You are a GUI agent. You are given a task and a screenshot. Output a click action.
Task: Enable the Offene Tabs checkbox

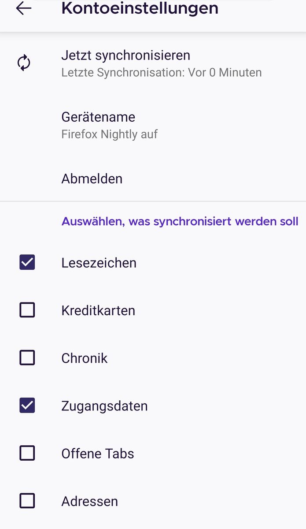pyautogui.click(x=27, y=453)
